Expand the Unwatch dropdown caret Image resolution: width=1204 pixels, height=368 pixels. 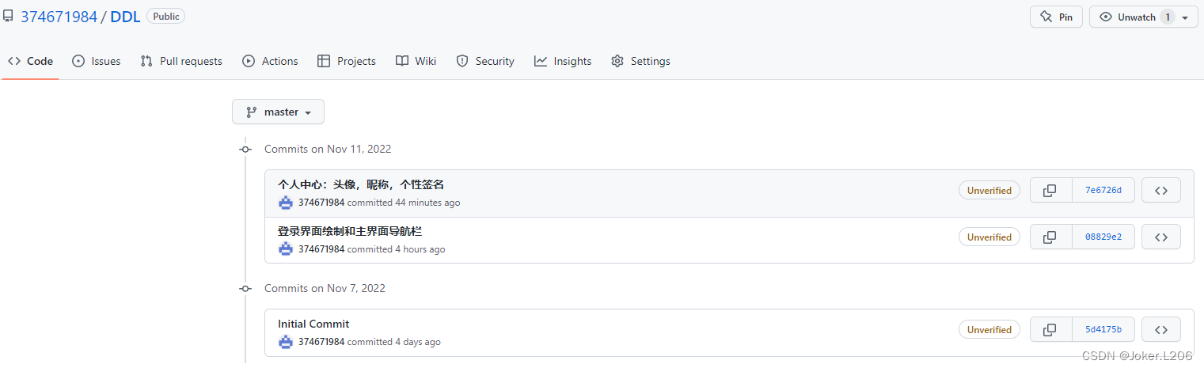click(x=1185, y=17)
